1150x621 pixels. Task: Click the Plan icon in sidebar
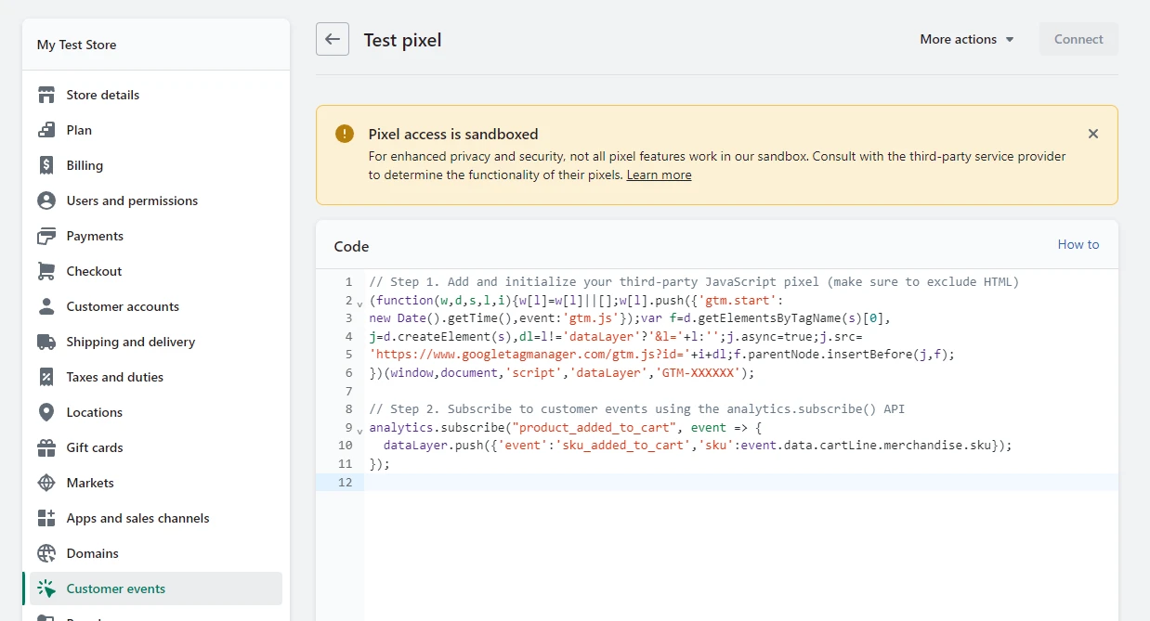[x=46, y=130]
